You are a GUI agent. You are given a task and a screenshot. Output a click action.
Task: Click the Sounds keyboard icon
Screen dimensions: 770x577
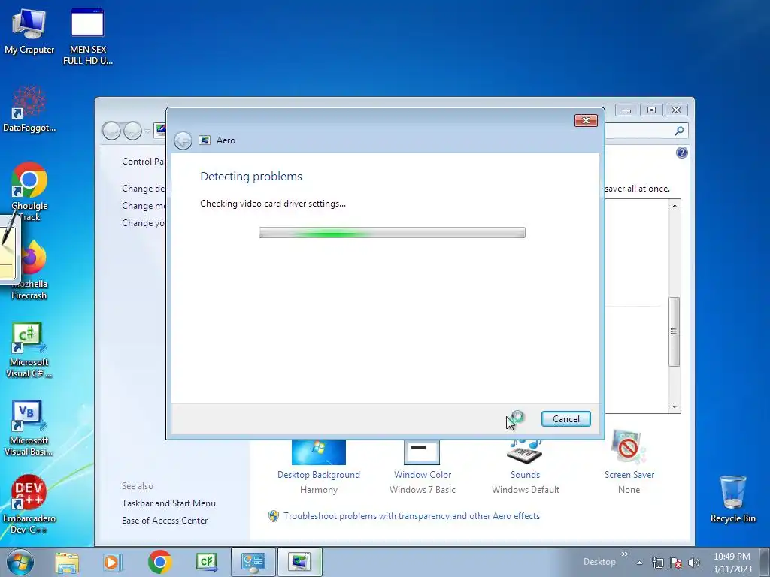pyautogui.click(x=524, y=452)
